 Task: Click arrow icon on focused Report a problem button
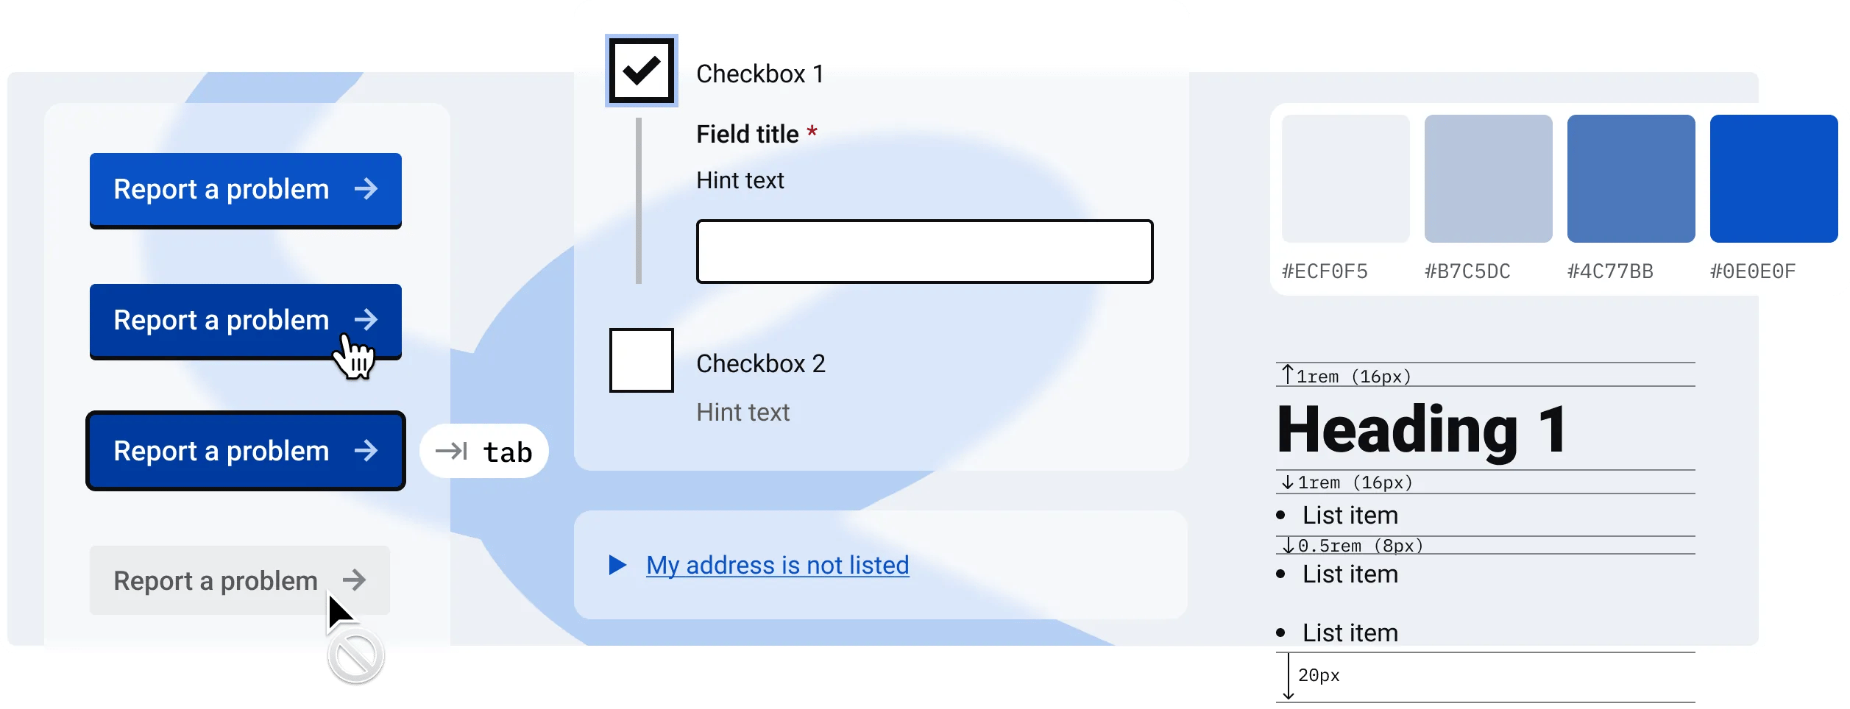366,451
